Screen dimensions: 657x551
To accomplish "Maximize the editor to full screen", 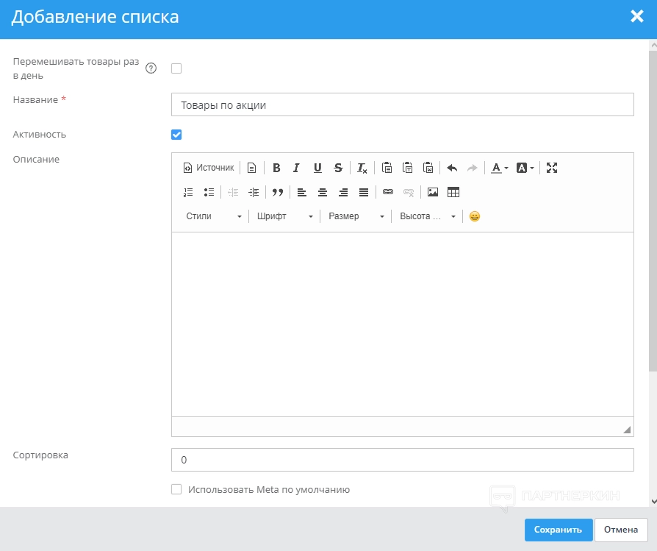I will (552, 168).
